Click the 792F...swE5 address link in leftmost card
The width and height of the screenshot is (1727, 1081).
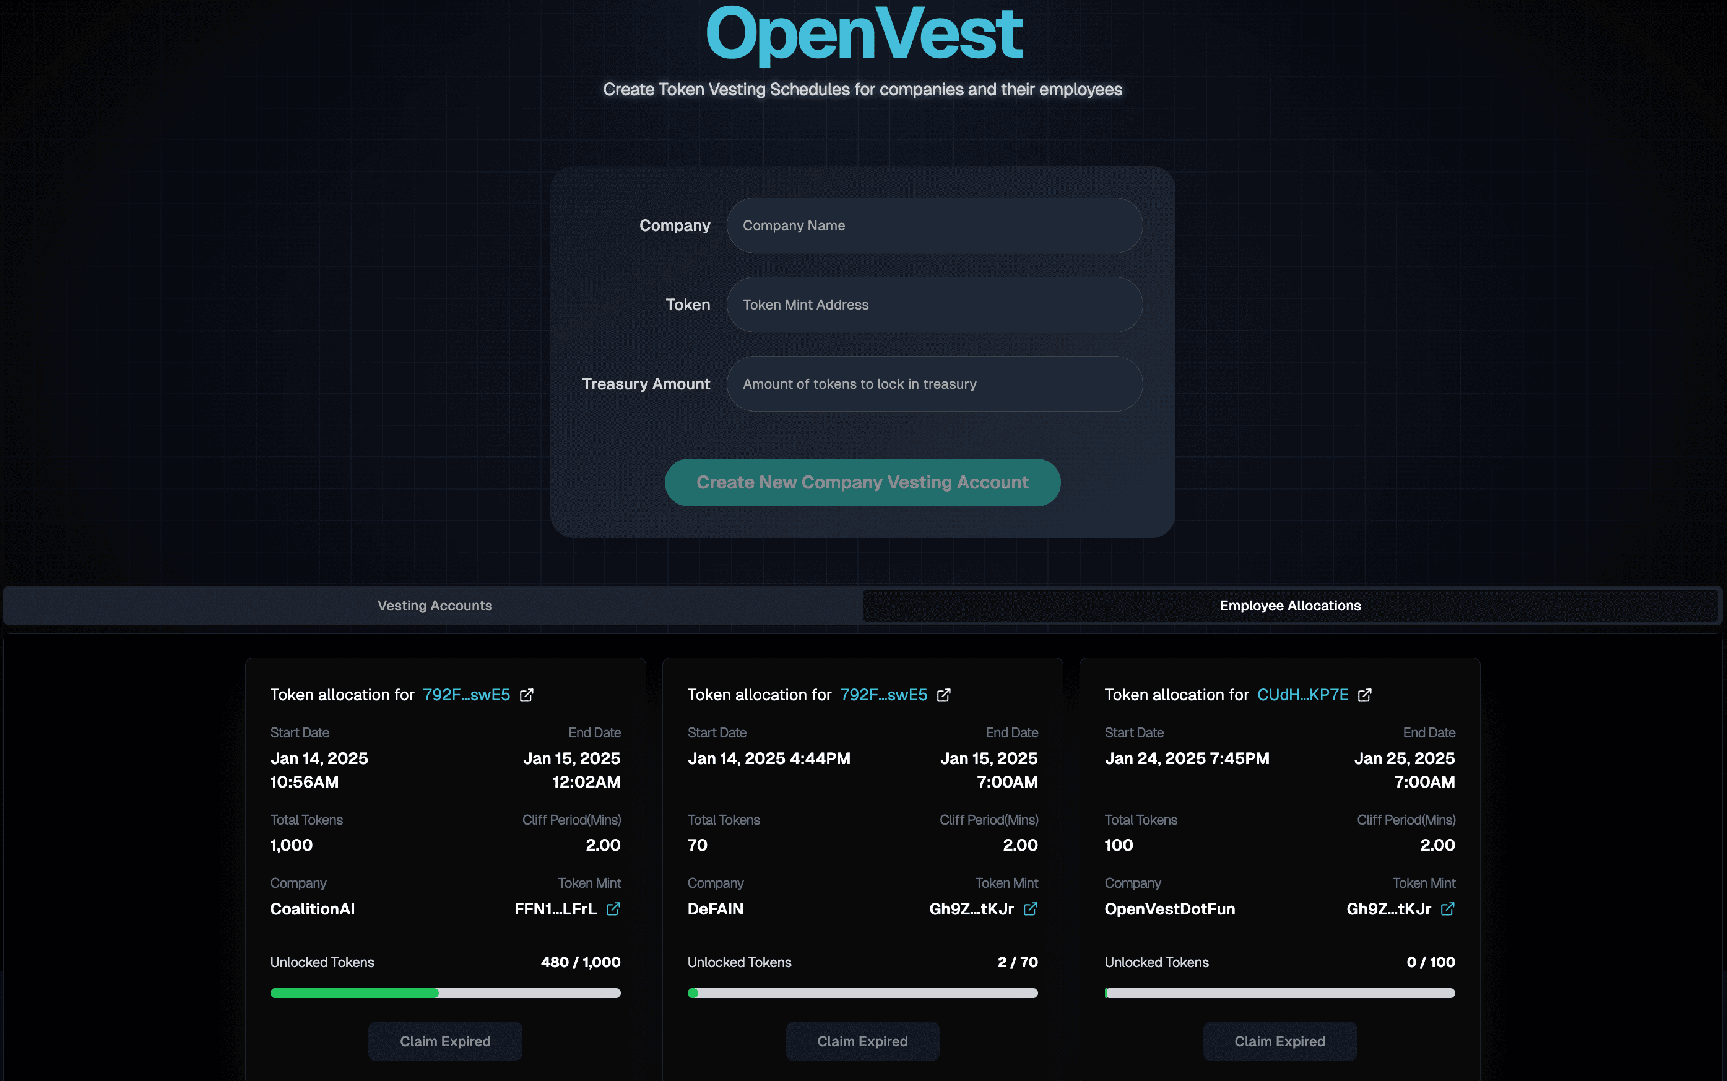tap(465, 694)
